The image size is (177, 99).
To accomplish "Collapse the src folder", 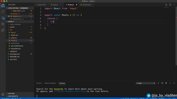I will tap(11, 30).
